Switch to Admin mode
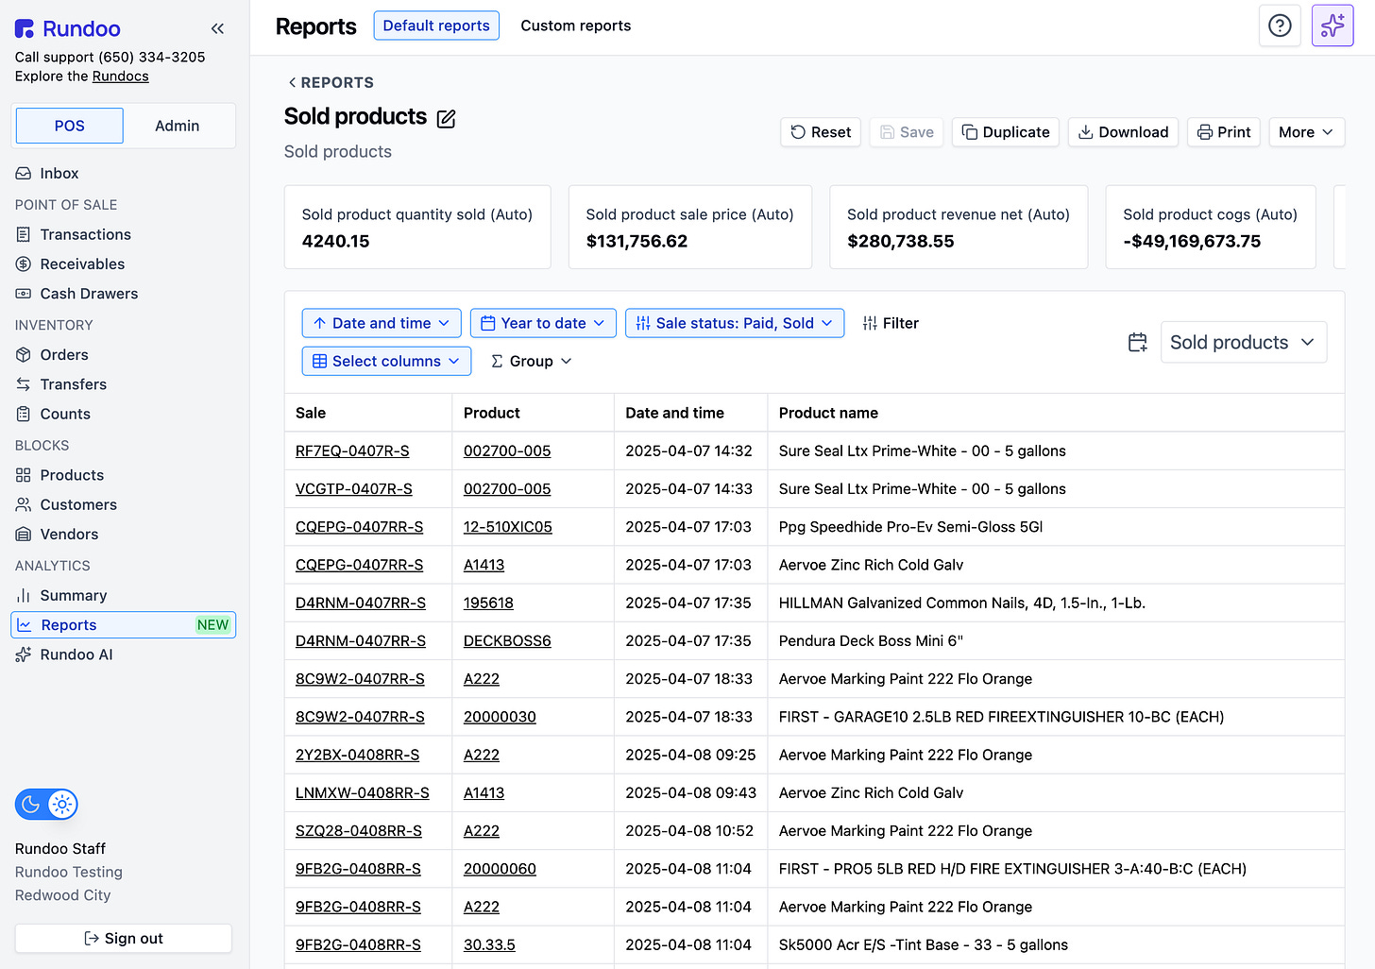The height and width of the screenshot is (969, 1375). point(178,126)
